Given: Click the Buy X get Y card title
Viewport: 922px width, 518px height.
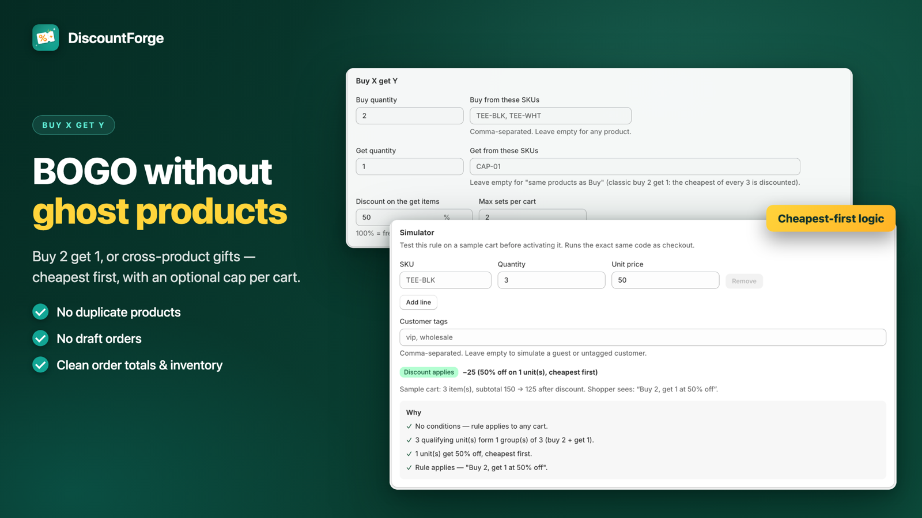Looking at the screenshot, I should click(377, 81).
